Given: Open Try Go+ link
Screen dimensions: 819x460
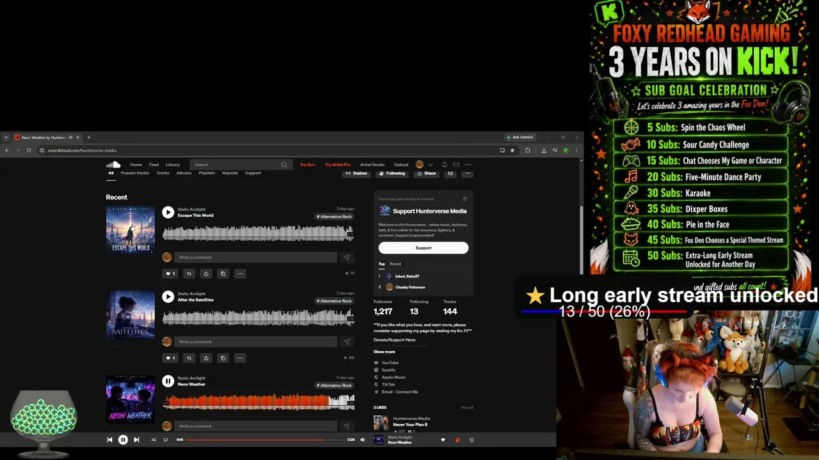Looking at the screenshot, I should (308, 165).
